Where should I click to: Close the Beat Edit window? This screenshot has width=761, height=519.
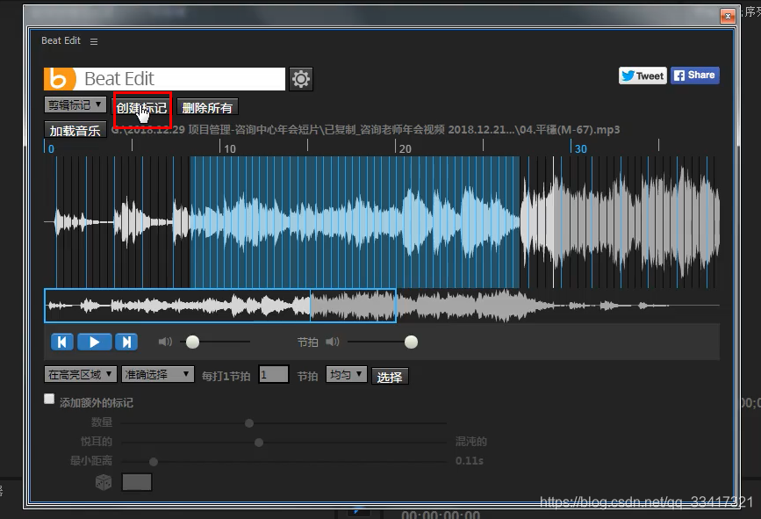[x=728, y=16]
